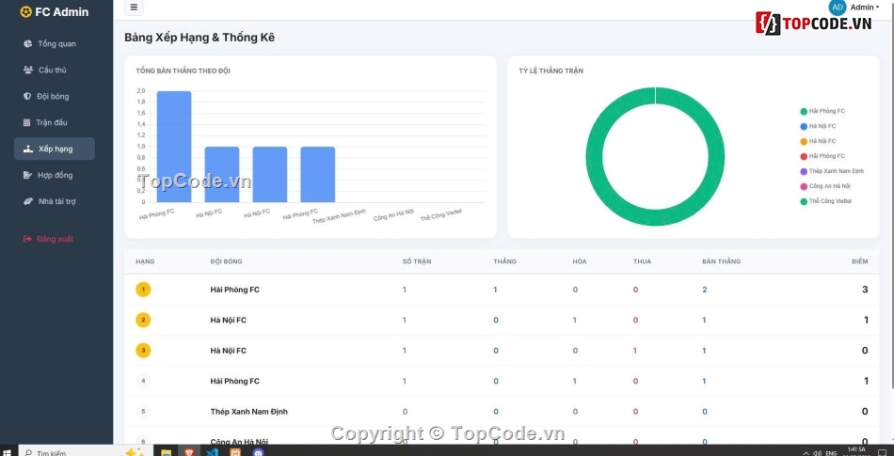Click the ENG language indicator

(x=831, y=453)
